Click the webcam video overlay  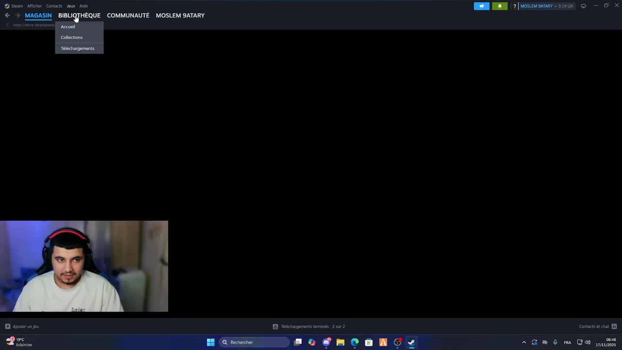click(x=84, y=266)
